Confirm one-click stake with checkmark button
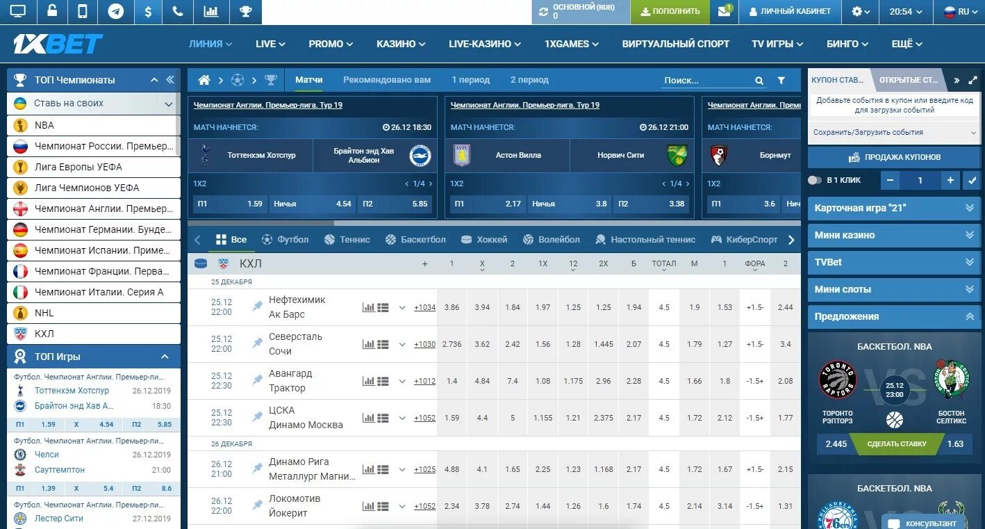 (x=972, y=180)
